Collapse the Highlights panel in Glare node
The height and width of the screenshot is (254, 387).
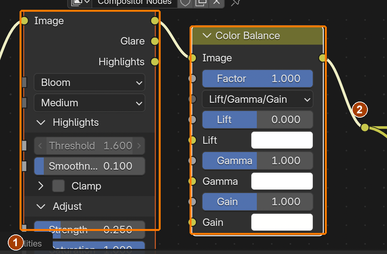point(41,122)
